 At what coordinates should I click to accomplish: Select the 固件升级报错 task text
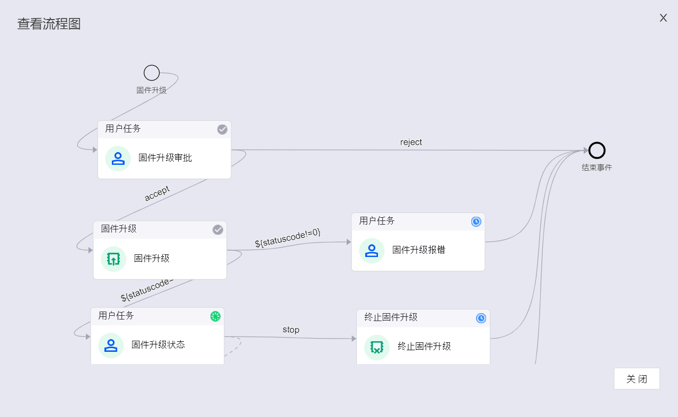click(419, 250)
